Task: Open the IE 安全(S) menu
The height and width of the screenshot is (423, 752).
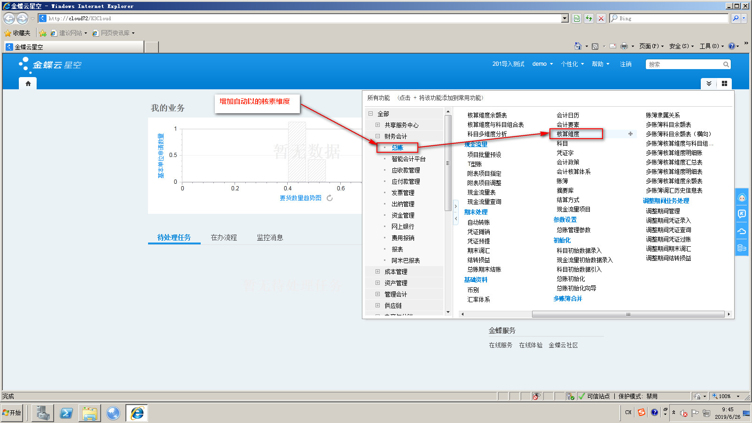Action: click(681, 46)
